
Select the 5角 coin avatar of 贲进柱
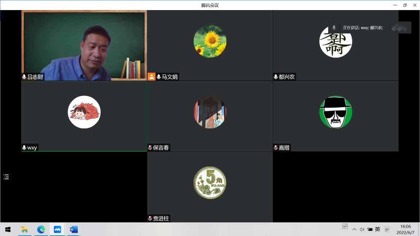pos(210,183)
